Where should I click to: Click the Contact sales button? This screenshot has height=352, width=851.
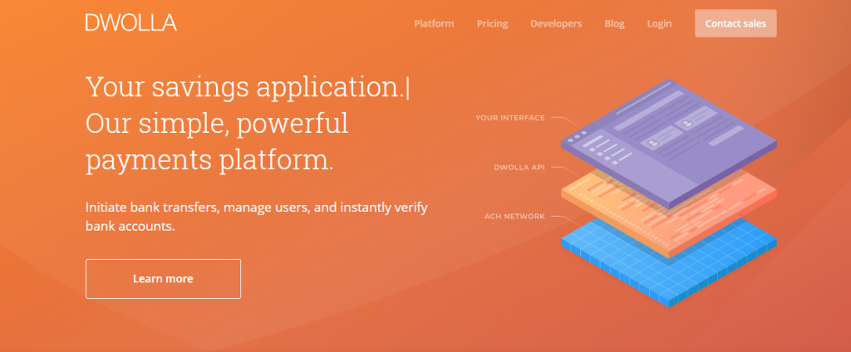[x=735, y=23]
